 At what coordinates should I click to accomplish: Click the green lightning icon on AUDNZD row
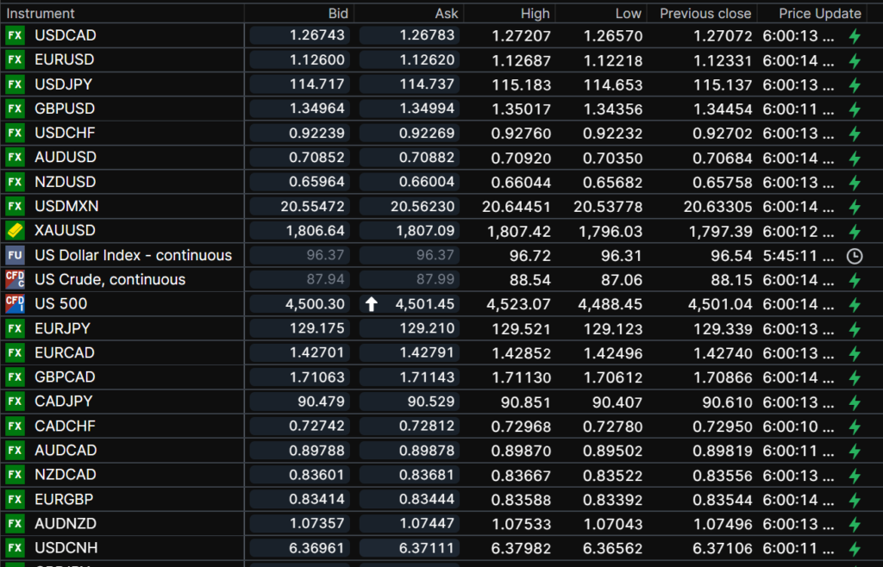(x=855, y=524)
